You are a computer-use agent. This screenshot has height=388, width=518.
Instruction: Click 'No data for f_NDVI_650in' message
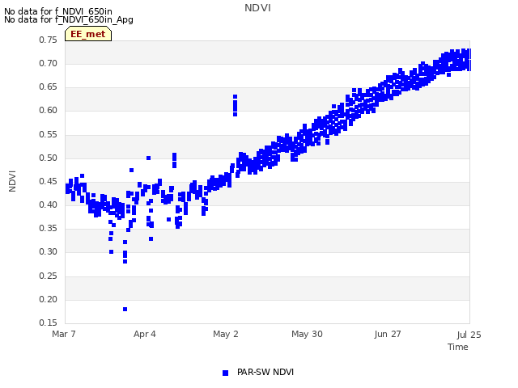point(58,11)
